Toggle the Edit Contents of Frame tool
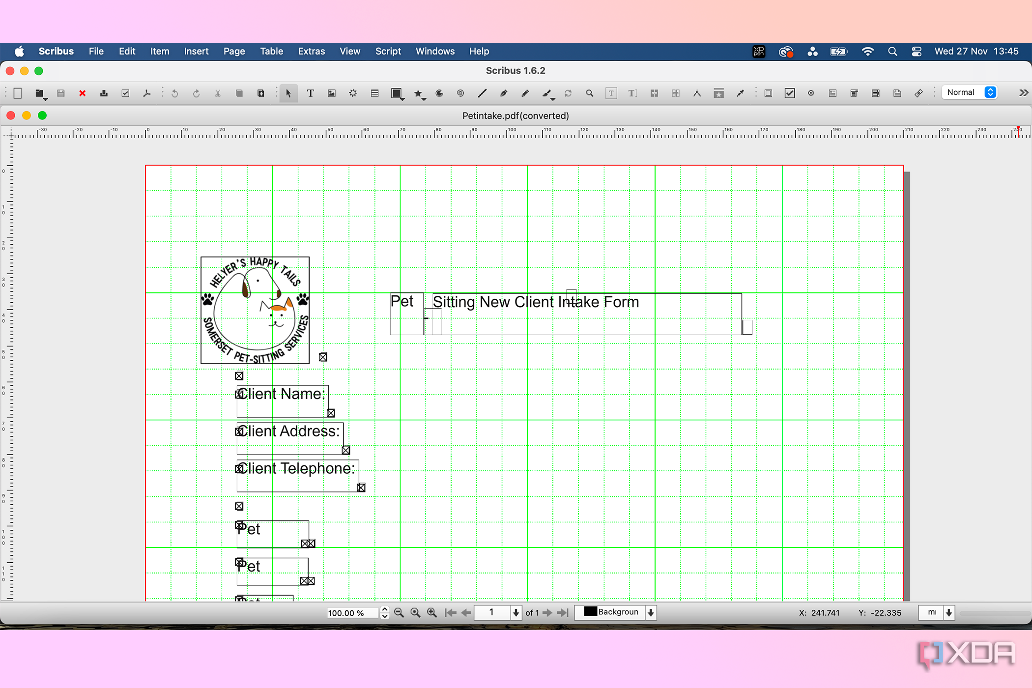This screenshot has width=1032, height=688. pyautogui.click(x=611, y=93)
